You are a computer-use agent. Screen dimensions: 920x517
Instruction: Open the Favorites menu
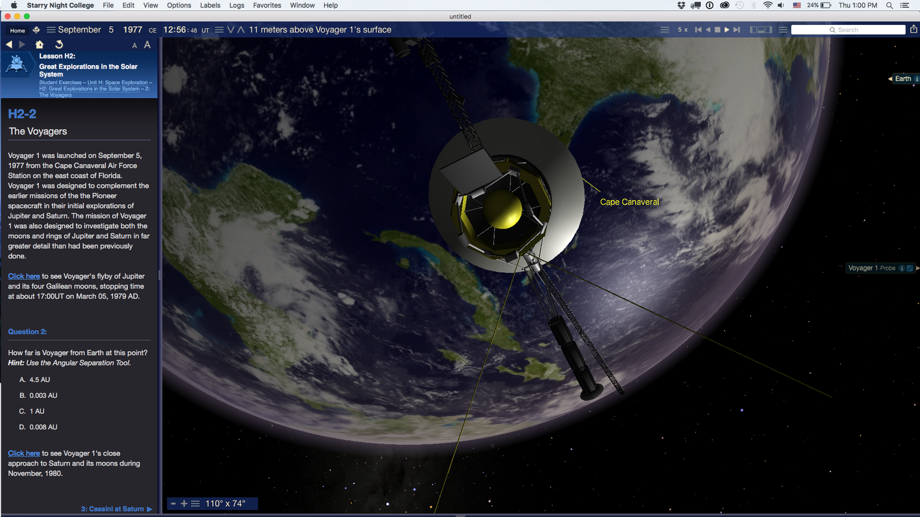pyautogui.click(x=267, y=5)
